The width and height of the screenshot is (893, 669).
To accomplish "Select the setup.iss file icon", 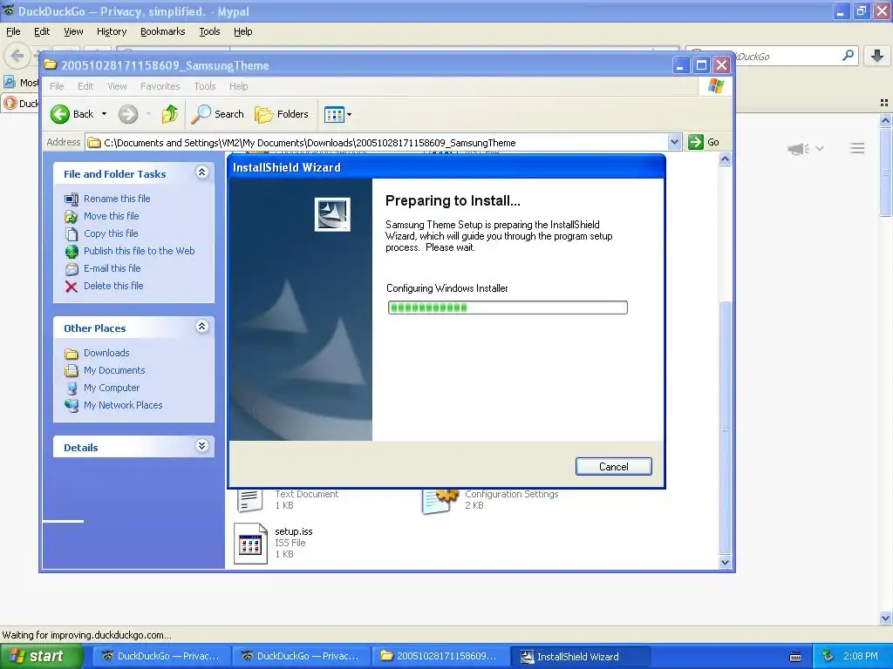I will point(250,543).
